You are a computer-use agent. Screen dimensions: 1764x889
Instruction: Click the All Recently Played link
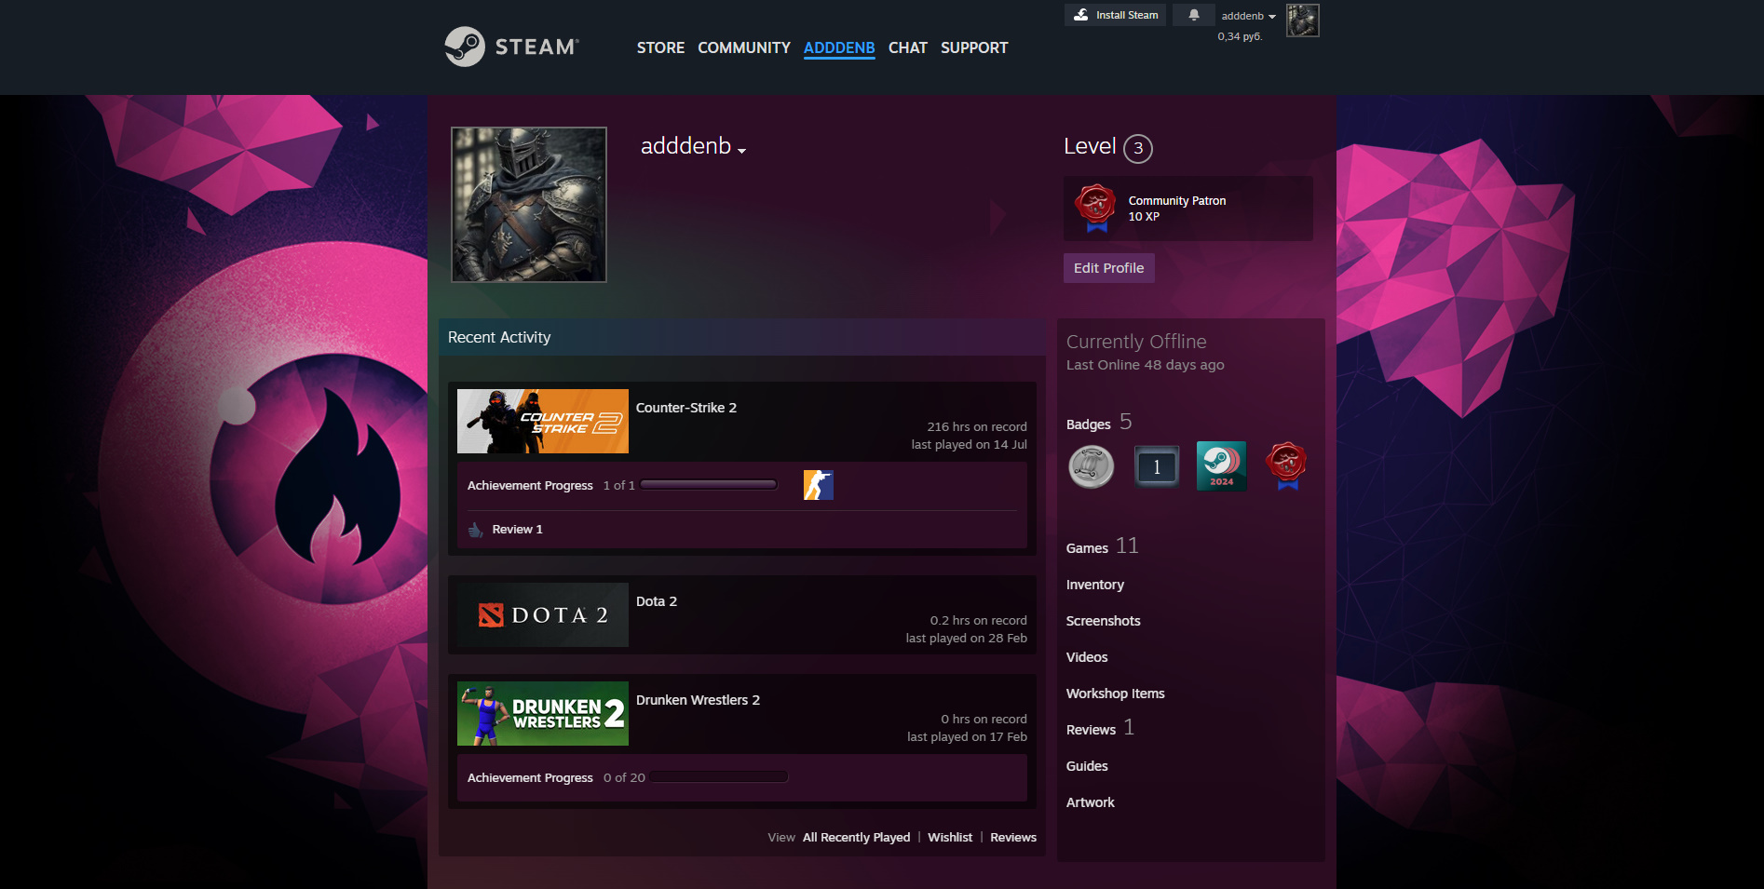[x=856, y=838]
